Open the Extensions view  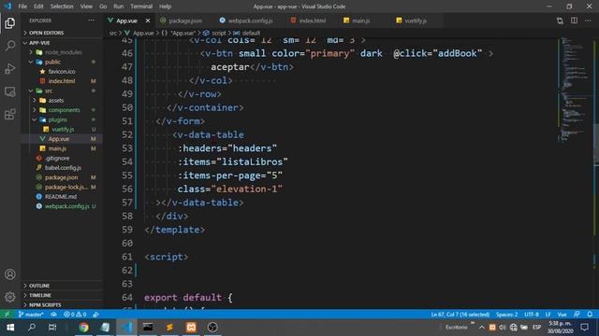[x=10, y=114]
